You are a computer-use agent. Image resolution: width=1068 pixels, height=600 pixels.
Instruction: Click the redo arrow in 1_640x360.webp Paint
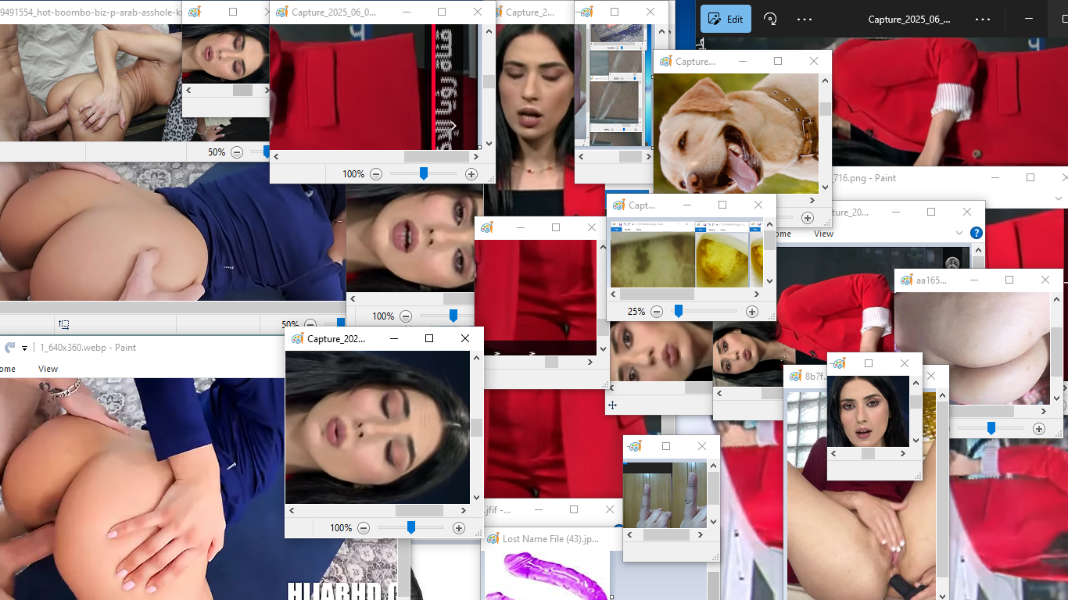10,348
